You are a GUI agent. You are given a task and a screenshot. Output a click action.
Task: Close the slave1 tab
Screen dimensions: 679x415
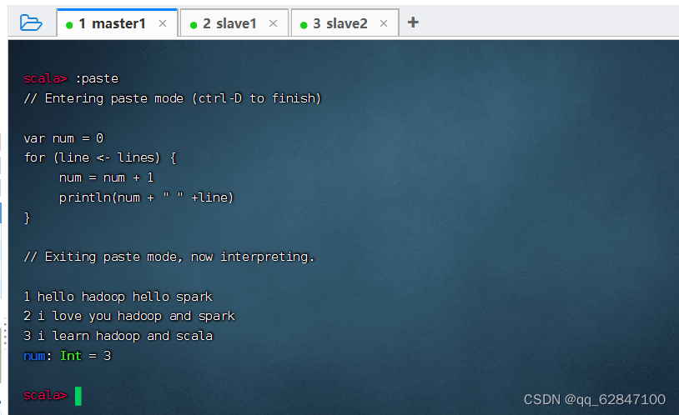[x=274, y=23]
